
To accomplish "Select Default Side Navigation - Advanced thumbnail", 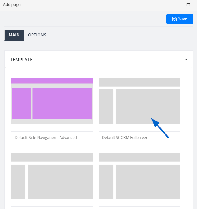I will point(52,101).
